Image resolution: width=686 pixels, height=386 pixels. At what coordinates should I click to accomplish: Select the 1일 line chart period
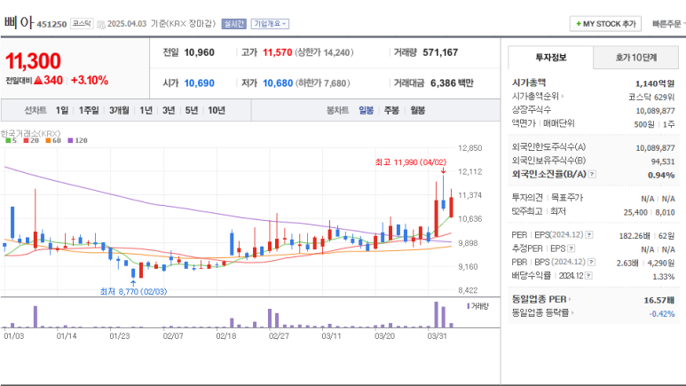[x=62, y=110]
